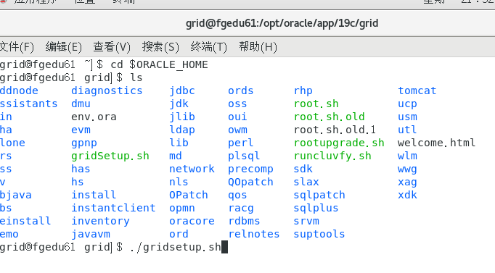Click the green 'gridSetup.sh' file
The image size is (495, 273).
[x=110, y=156]
